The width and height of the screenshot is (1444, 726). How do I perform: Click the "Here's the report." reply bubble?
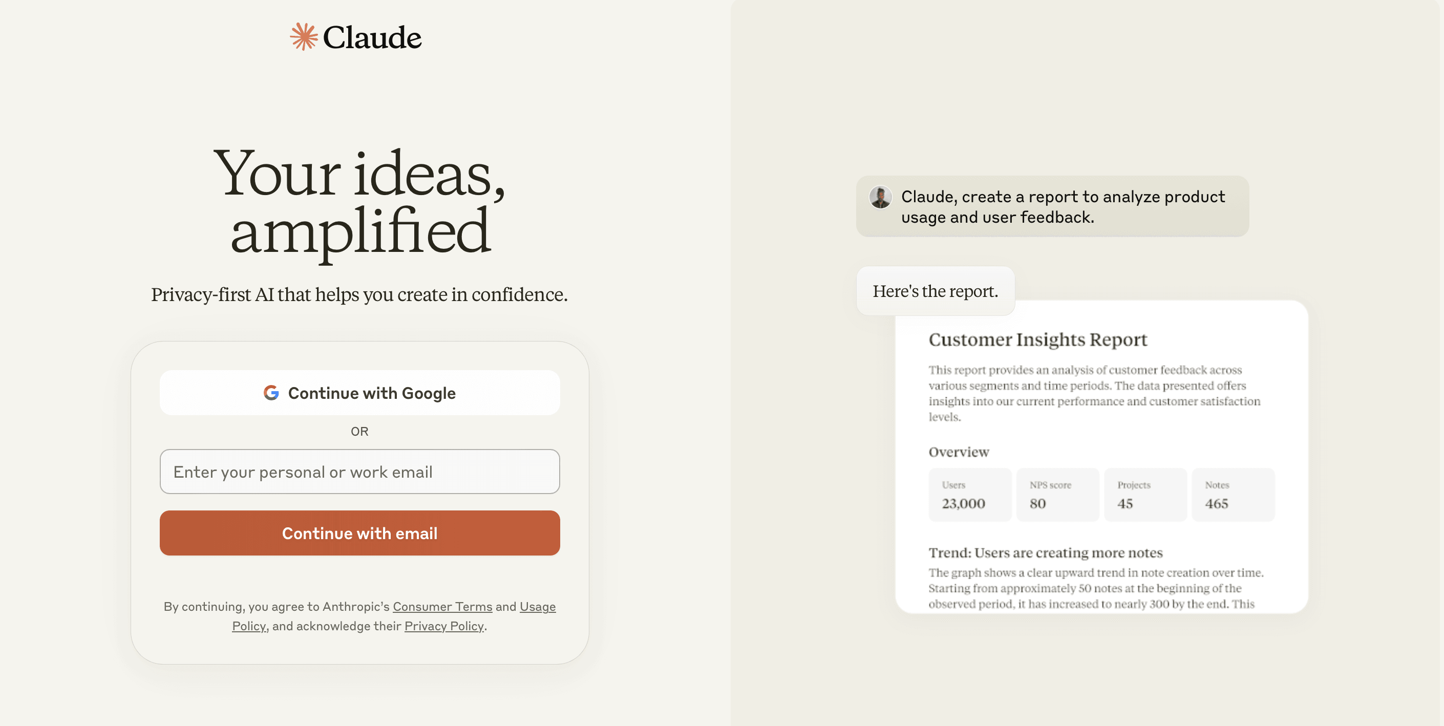[x=935, y=291]
